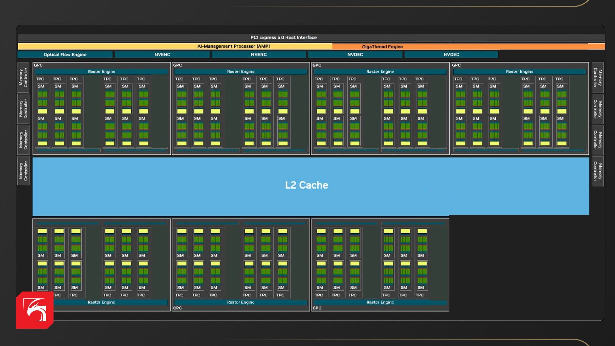Click the top-left Memory Controller block

23,78
